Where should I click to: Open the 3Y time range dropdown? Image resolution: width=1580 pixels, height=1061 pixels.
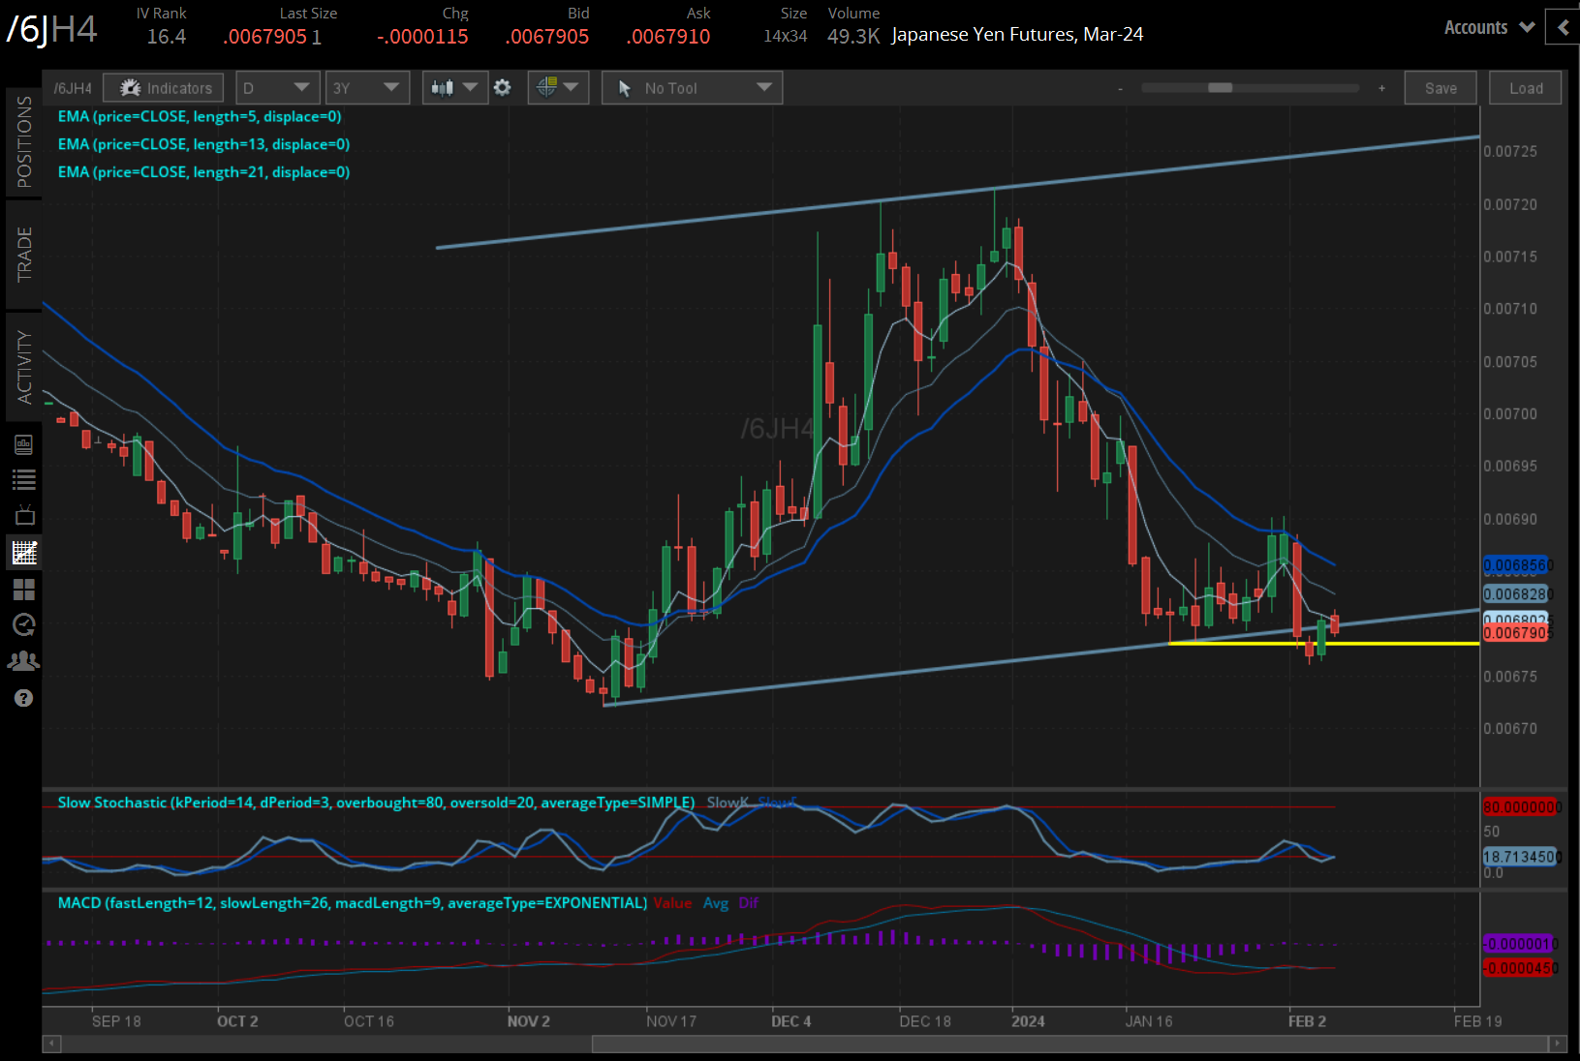366,88
